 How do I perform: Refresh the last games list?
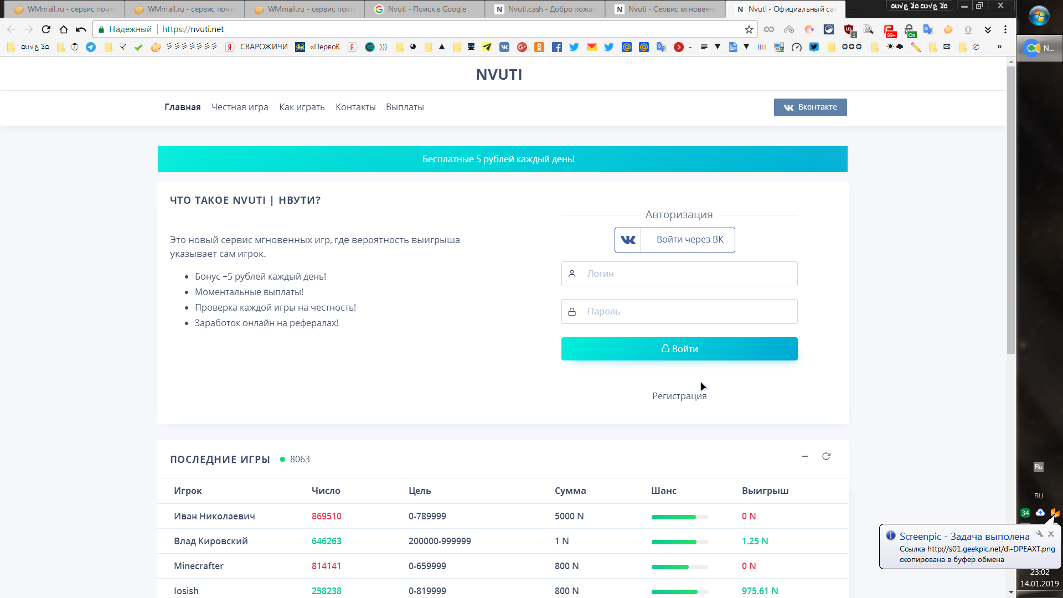pyautogui.click(x=826, y=456)
